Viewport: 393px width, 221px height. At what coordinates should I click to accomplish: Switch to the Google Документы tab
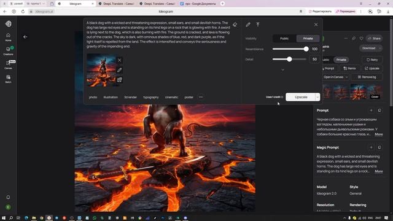coord(198,4)
